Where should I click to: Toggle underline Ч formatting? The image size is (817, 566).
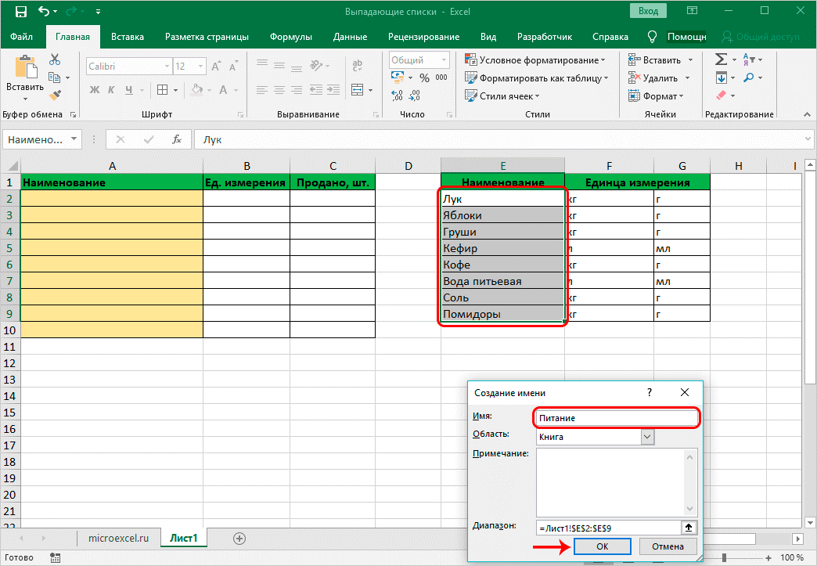(x=129, y=90)
